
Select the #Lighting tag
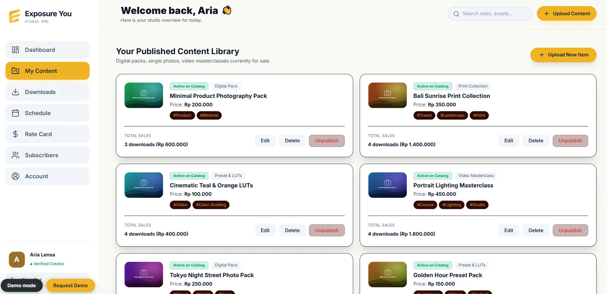pos(452,205)
